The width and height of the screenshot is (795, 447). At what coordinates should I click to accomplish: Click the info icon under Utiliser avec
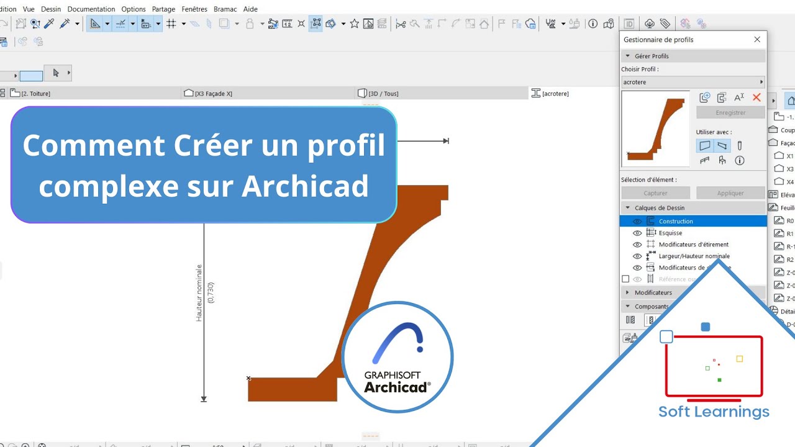pos(740,160)
